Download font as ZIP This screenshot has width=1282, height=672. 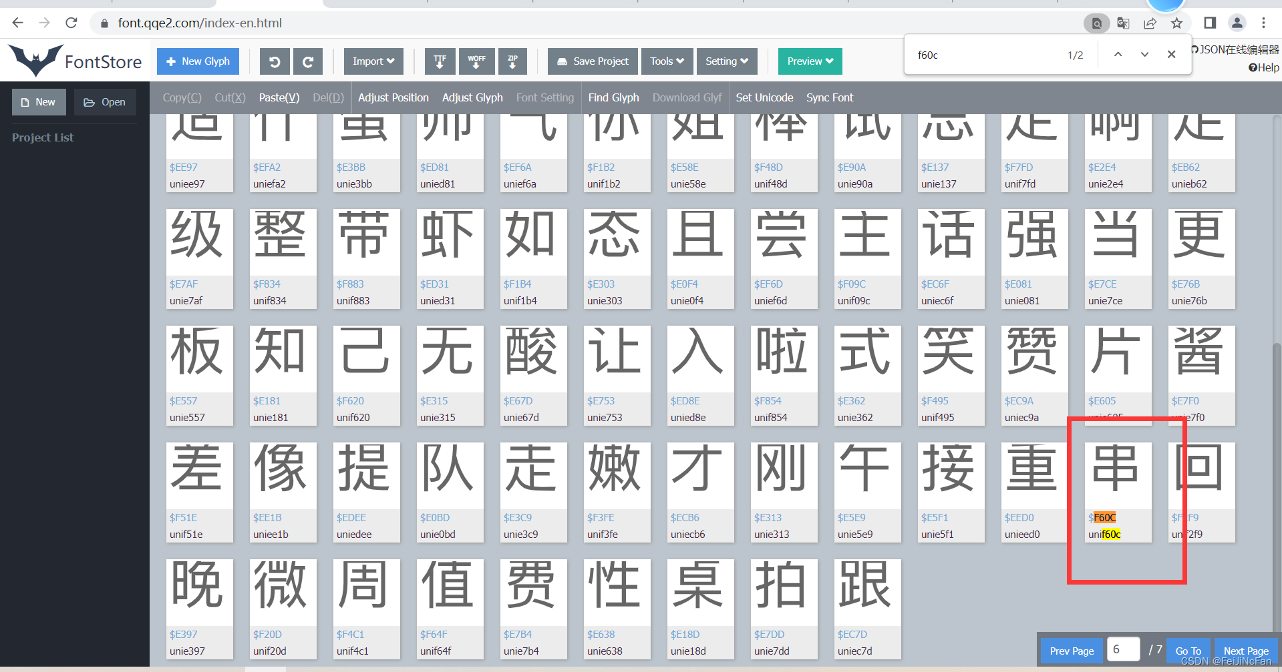[512, 61]
